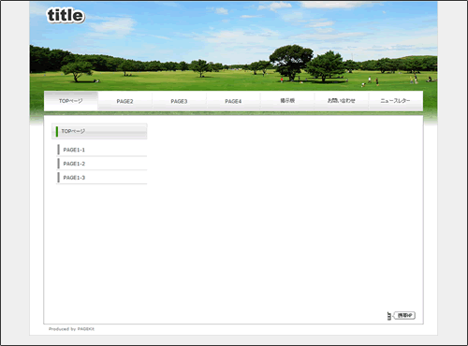This screenshot has width=468, height=346.
Task: Open the PAGE1-1 sidebar link
Action: pyautogui.click(x=102, y=150)
